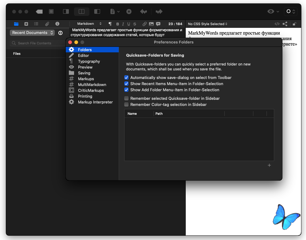Open the MultiMarkdown preferences pane
The width and height of the screenshot is (306, 240).
pos(92,85)
